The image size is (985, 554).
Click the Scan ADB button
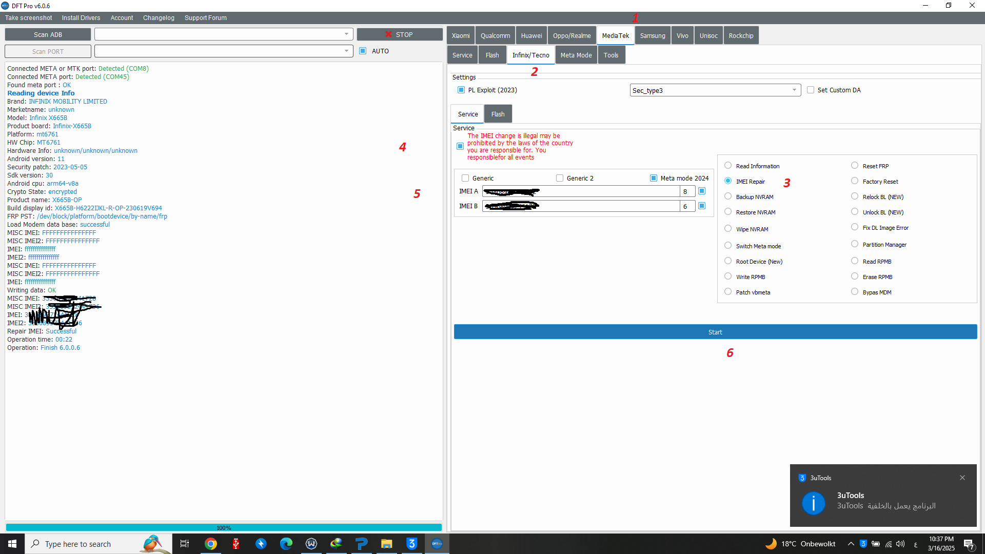point(48,34)
